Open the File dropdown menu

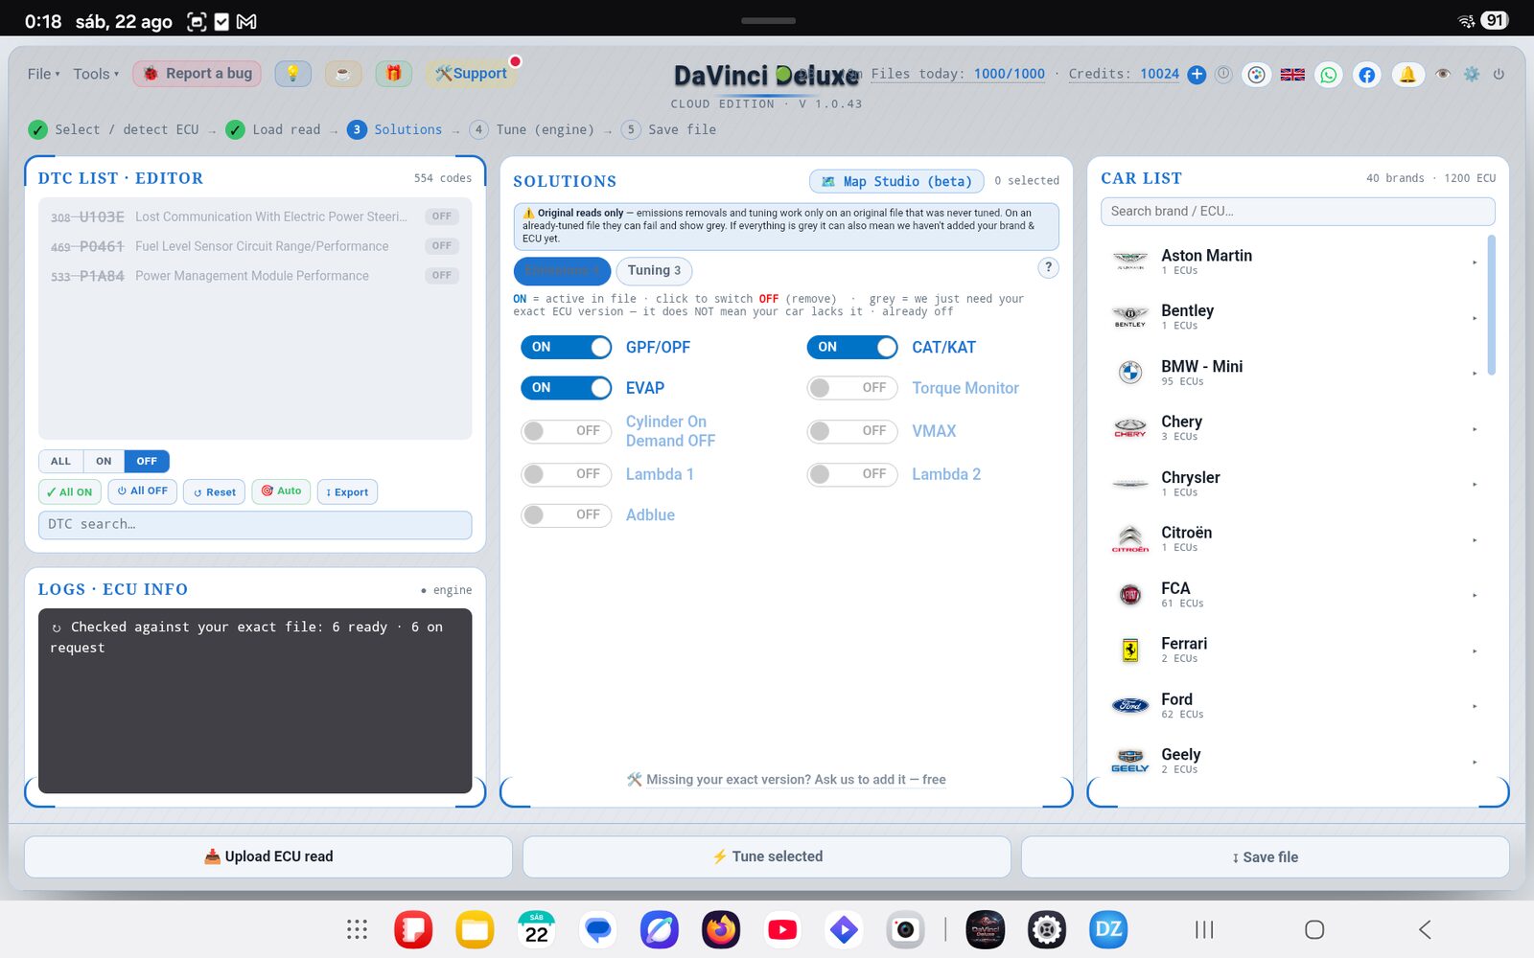43,74
